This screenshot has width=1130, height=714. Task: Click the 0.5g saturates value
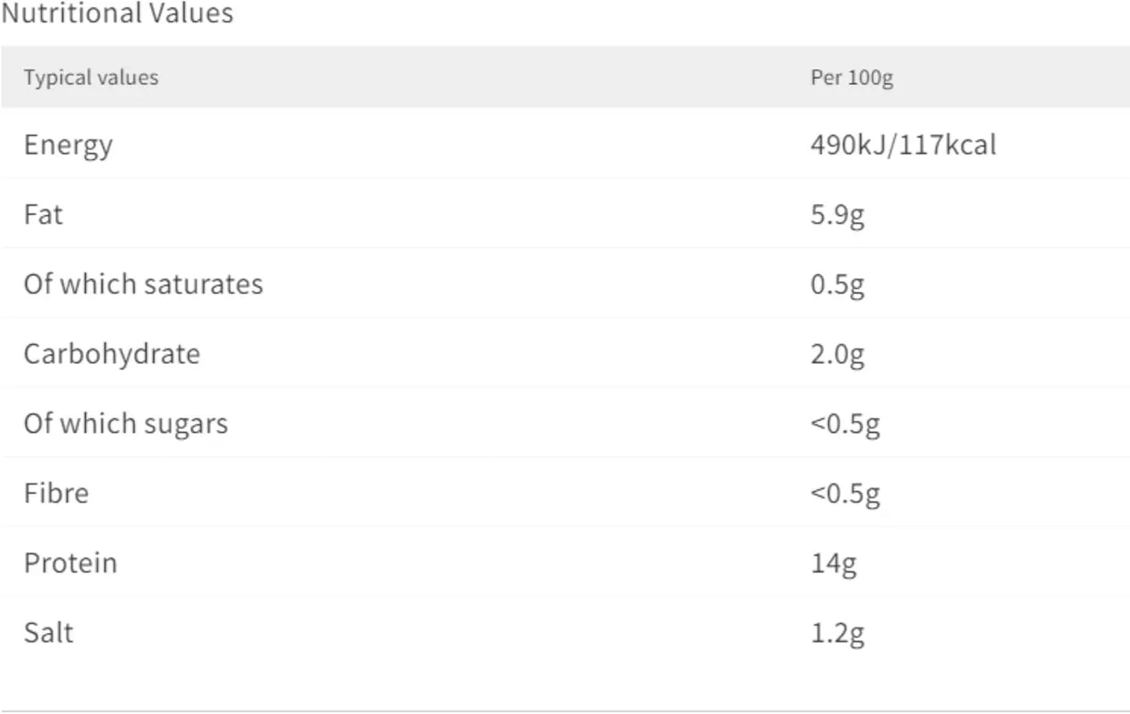pyautogui.click(x=837, y=284)
